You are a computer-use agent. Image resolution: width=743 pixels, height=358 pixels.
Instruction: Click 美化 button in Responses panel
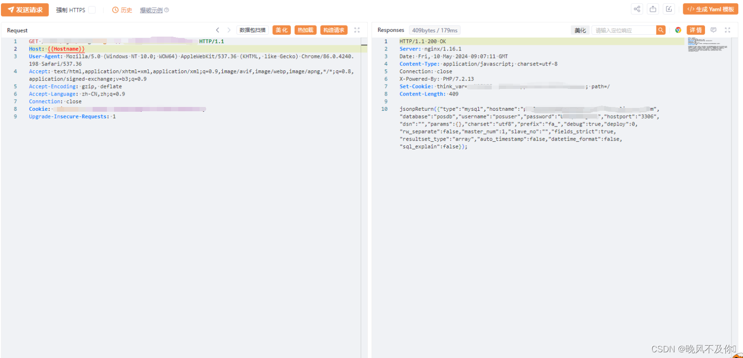pyautogui.click(x=580, y=30)
